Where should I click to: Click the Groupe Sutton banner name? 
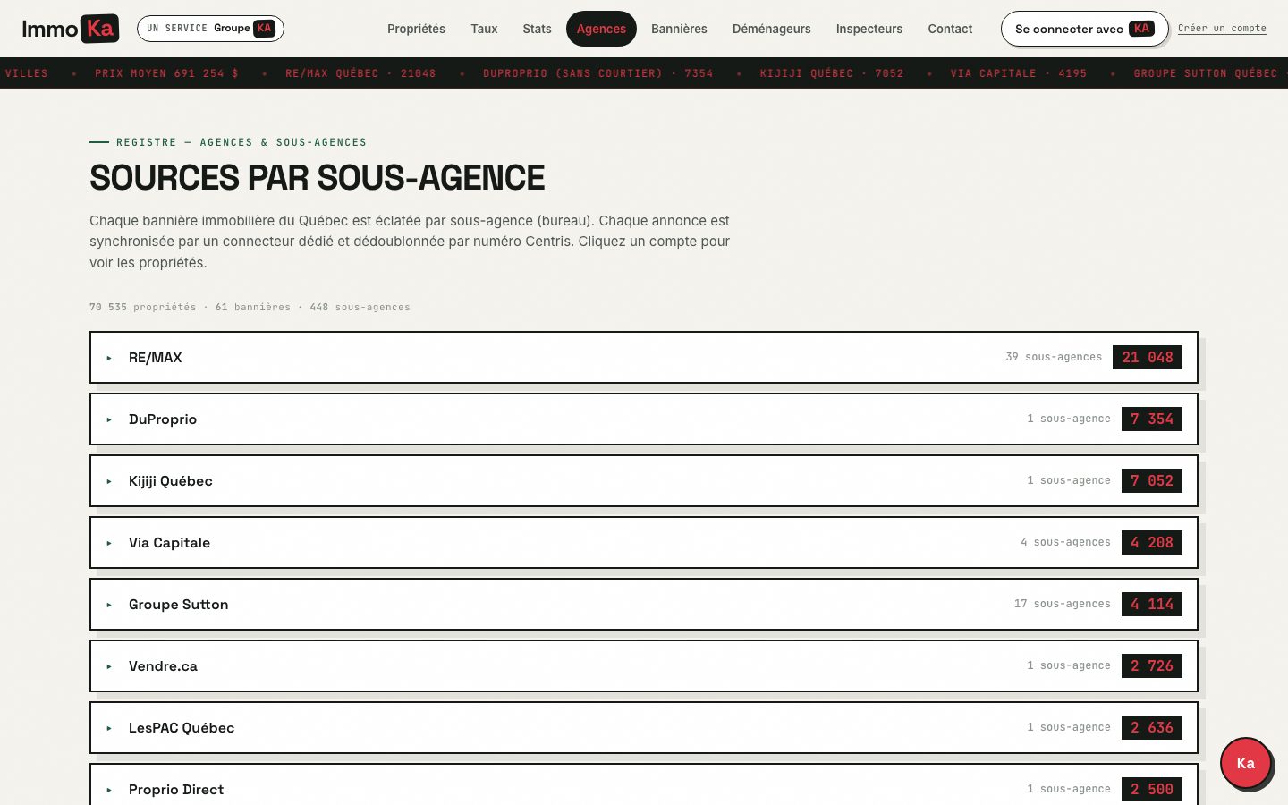(x=178, y=605)
